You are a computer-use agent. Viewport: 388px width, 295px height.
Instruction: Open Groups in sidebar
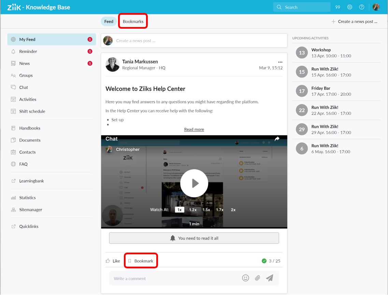(52, 75)
